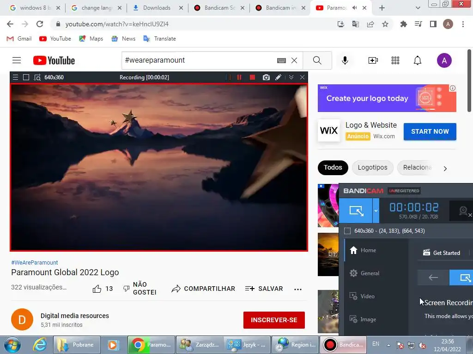Select Bandicam screen recording mode button
The height and width of the screenshot is (354, 473).
tap(356, 211)
